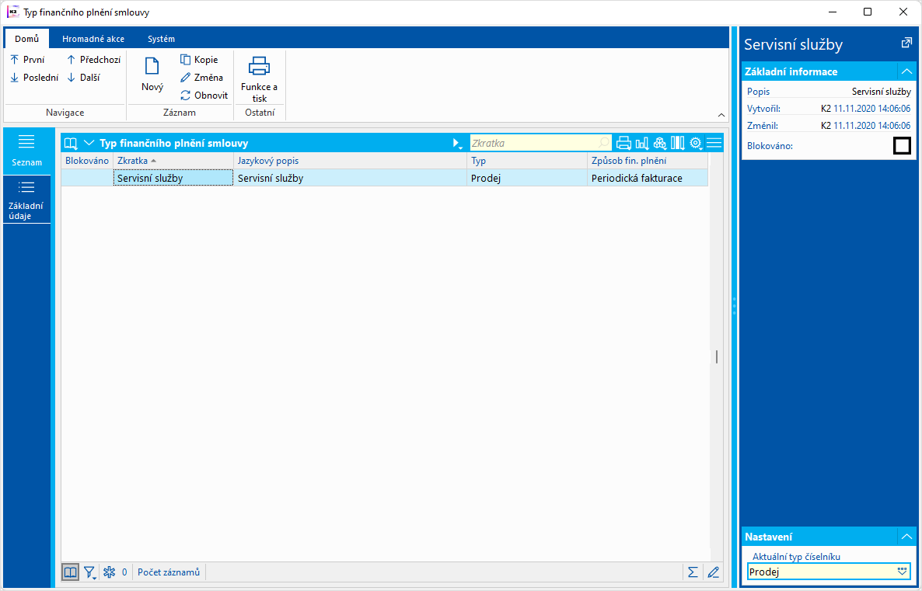Open the Aktuální typ číselníku dropdown
922x591 pixels.
tap(903, 572)
